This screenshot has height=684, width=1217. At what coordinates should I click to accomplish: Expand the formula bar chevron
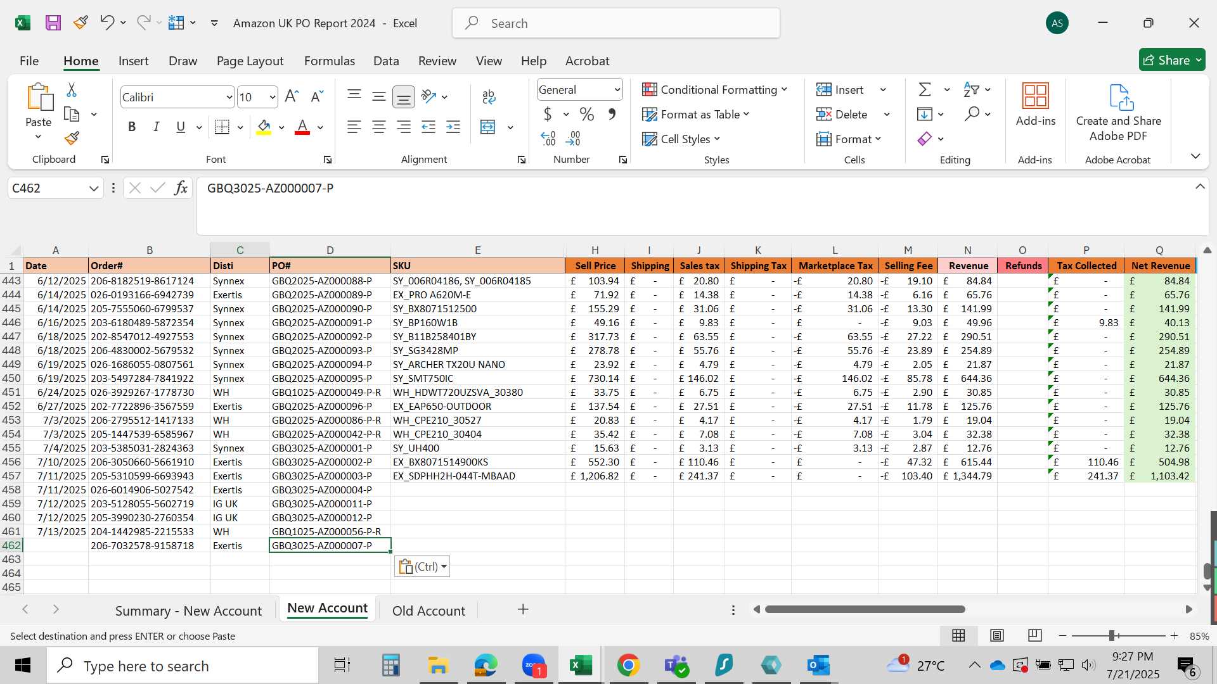(1200, 187)
